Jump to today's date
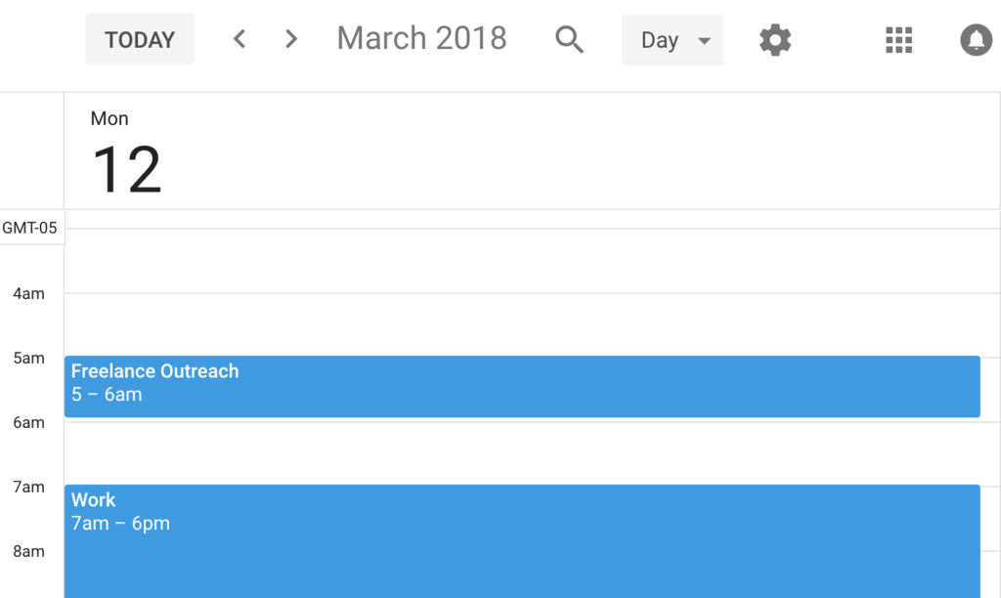This screenshot has width=1001, height=598. coord(140,40)
